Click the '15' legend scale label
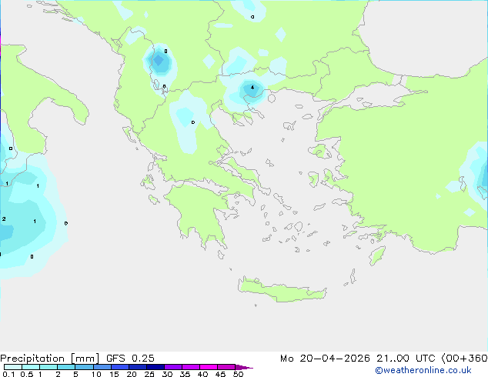This screenshot has width=488, height=377. (114, 374)
